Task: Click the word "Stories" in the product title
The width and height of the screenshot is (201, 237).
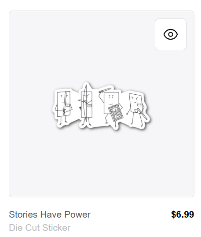Action: point(23,215)
